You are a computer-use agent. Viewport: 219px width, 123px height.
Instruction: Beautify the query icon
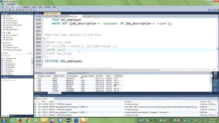(89, 16)
